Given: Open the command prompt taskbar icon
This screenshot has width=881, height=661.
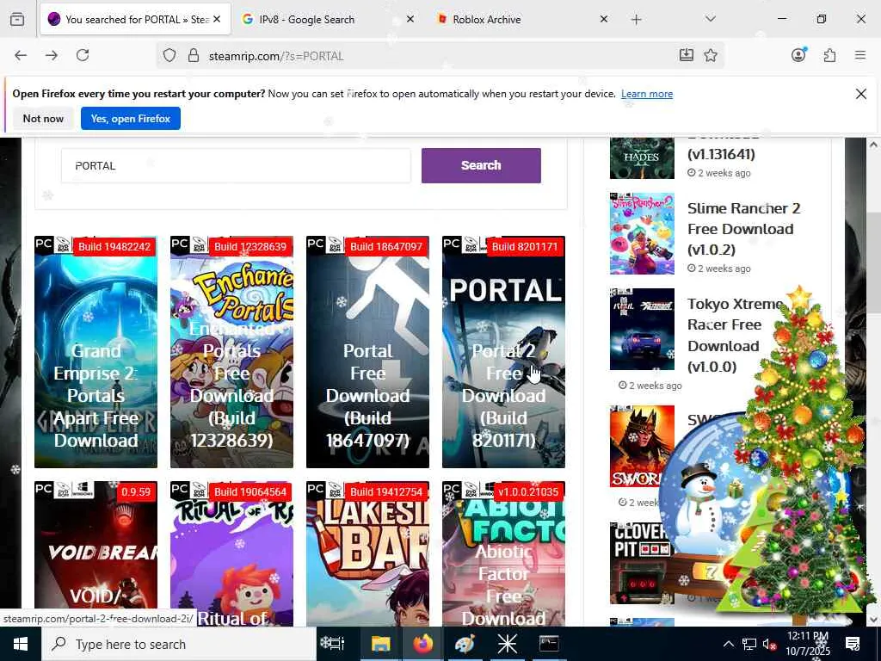Looking at the screenshot, I should [x=548, y=644].
